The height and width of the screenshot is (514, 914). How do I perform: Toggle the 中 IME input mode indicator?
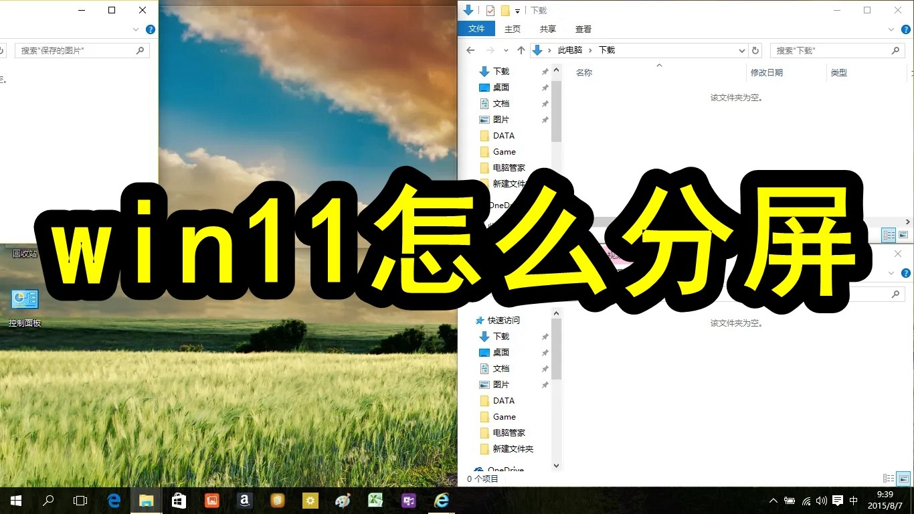tap(854, 501)
